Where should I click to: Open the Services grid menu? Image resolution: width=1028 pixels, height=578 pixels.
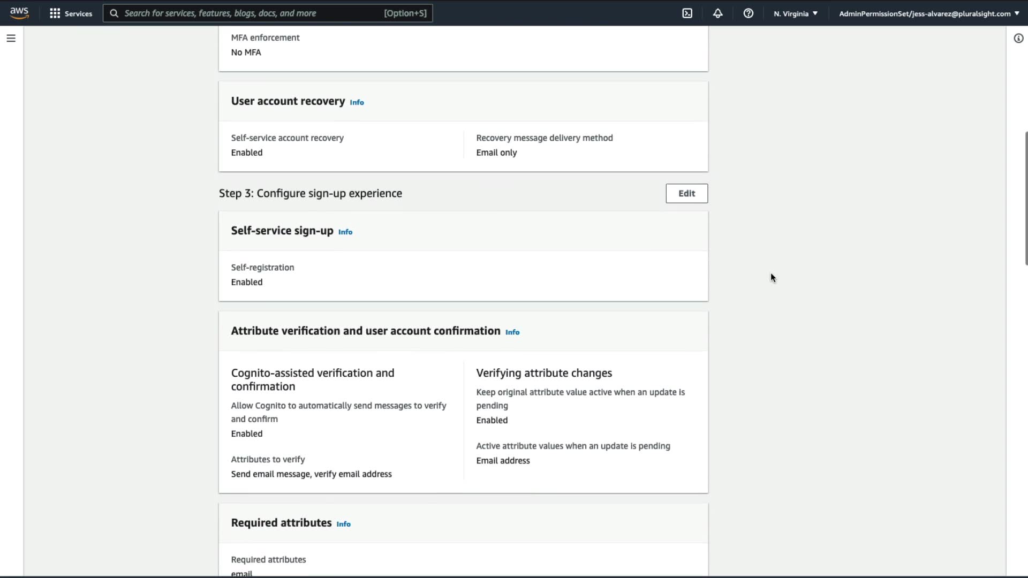coord(55,13)
